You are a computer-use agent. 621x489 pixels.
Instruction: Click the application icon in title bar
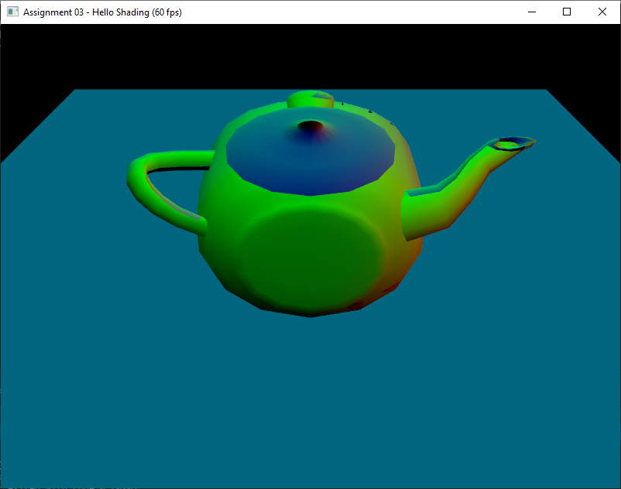[x=12, y=12]
